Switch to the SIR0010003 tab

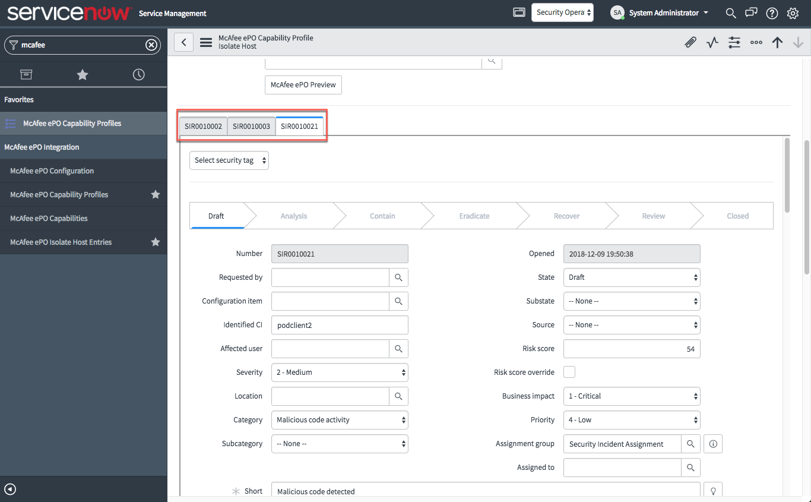click(251, 127)
